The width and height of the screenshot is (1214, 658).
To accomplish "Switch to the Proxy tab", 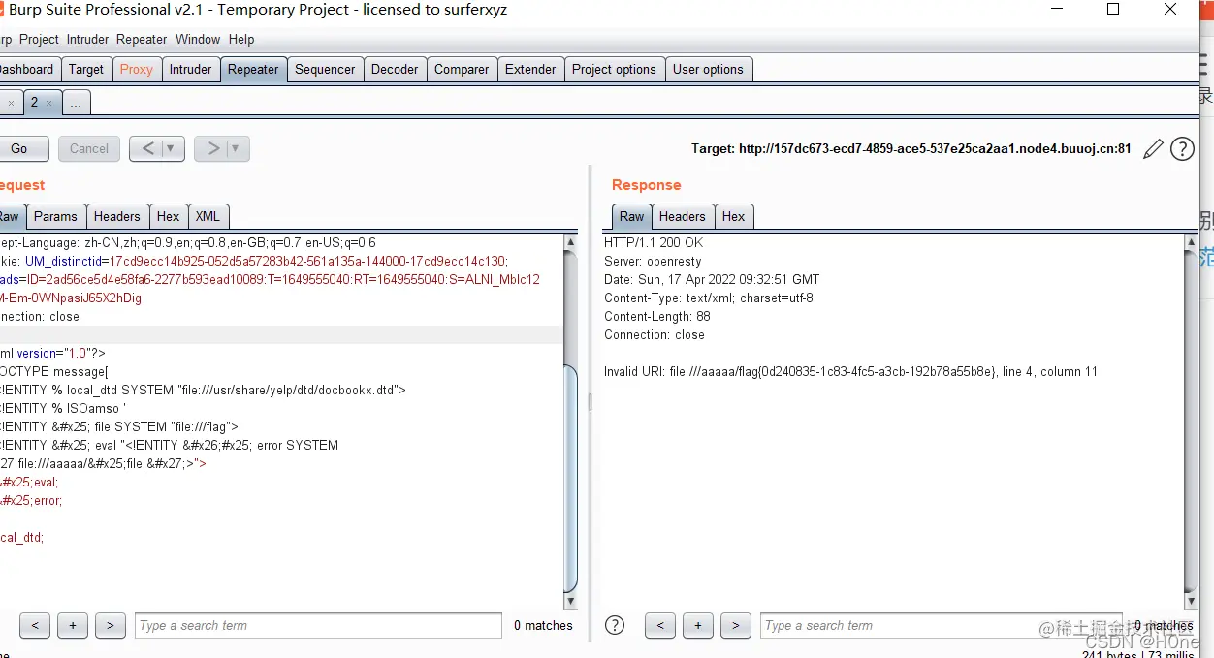I will 137,69.
